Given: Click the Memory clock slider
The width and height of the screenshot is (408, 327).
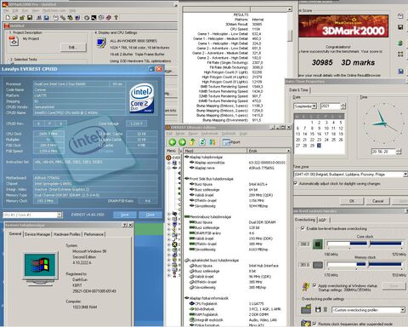Looking at the screenshot, I should coord(365,264).
